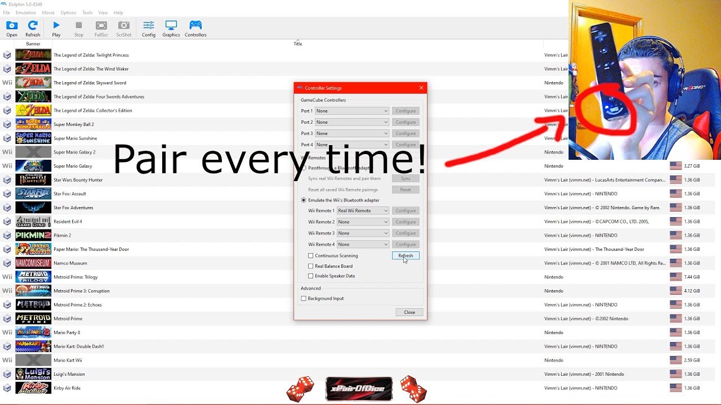Click GameCube icon beside Resident Evil 4

click(x=7, y=222)
